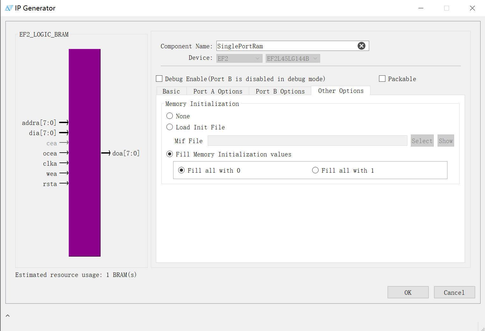Click the EF2_LOGIC_BRAM group title
Screen dimensions: 485x331
44,34
